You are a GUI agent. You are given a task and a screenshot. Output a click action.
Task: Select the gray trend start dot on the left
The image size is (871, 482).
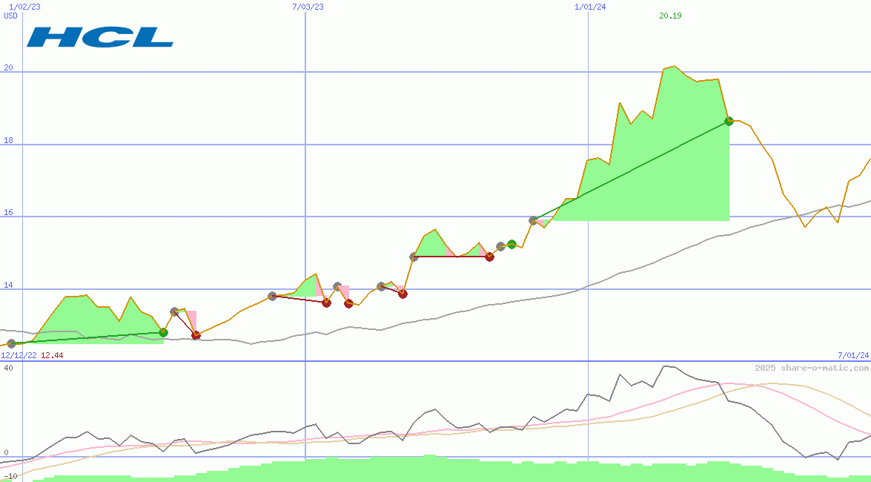pyautogui.click(x=11, y=343)
